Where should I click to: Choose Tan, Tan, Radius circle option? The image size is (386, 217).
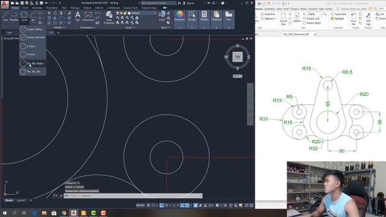33,63
